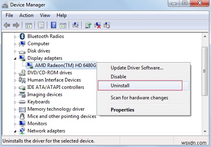Click the vertical scrollbar thumb
The image size is (211, 147).
(x=205, y=71)
